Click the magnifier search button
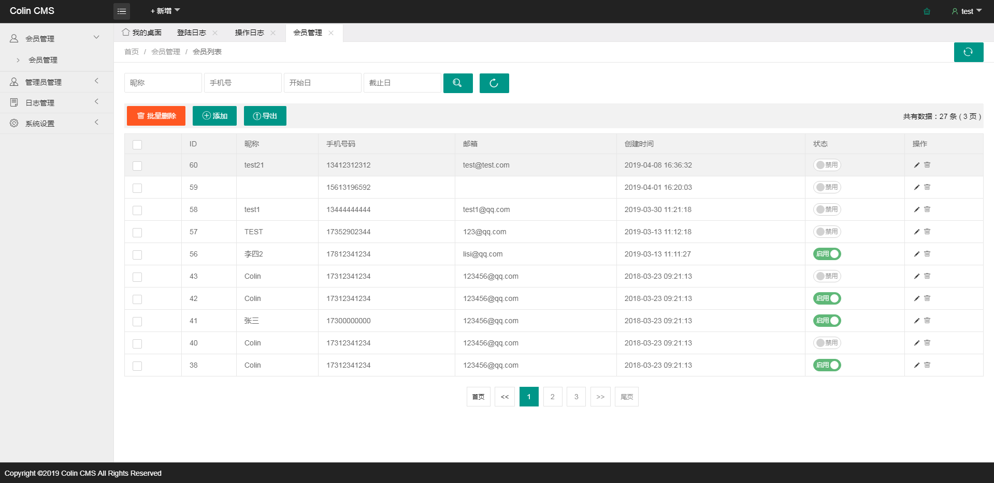The image size is (994, 483). pyautogui.click(x=458, y=83)
